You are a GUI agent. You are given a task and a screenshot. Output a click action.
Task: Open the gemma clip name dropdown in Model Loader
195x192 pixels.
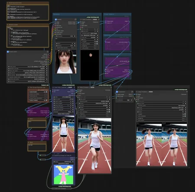tap(28, 73)
